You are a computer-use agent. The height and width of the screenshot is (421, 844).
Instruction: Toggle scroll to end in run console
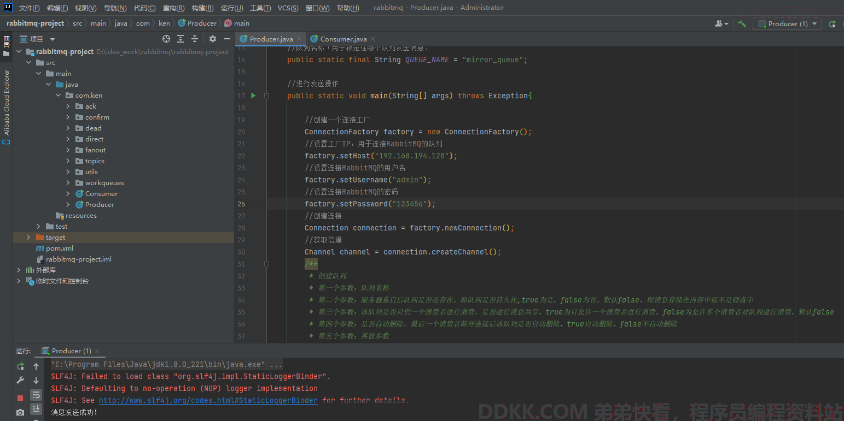click(x=36, y=408)
